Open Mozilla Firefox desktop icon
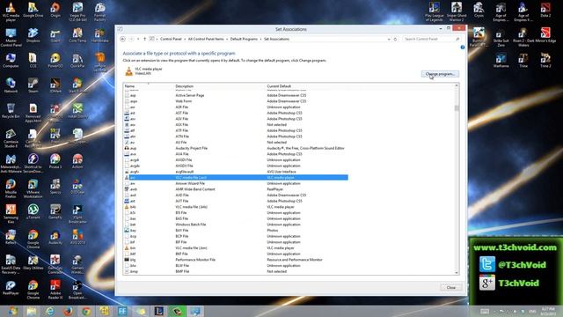The width and height of the screenshot is (563, 317). 11,188
